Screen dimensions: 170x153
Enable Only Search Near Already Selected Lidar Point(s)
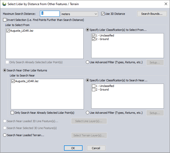tap(12, 113)
